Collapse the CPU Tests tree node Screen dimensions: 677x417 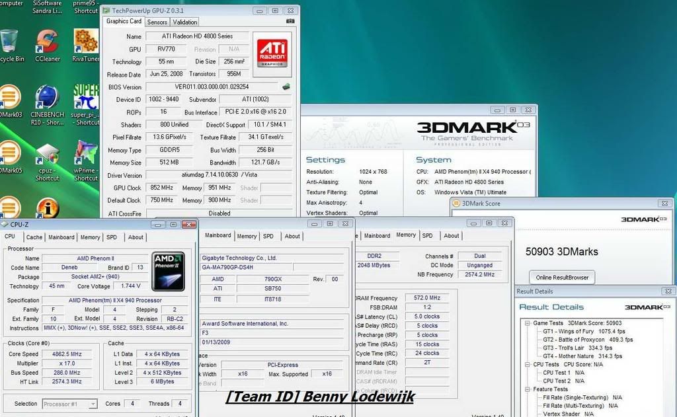(x=528, y=364)
